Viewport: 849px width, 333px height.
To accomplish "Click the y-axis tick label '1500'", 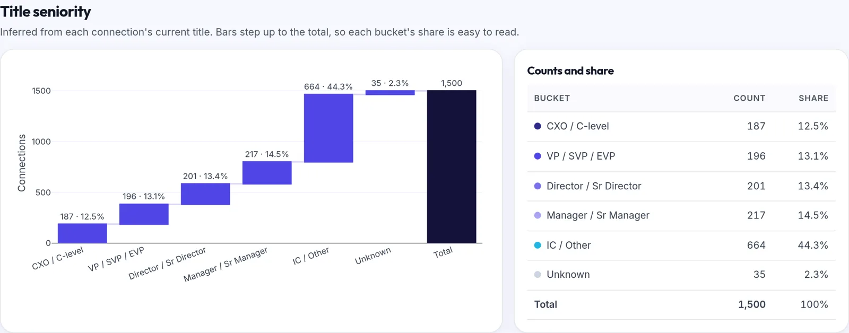I will (41, 91).
